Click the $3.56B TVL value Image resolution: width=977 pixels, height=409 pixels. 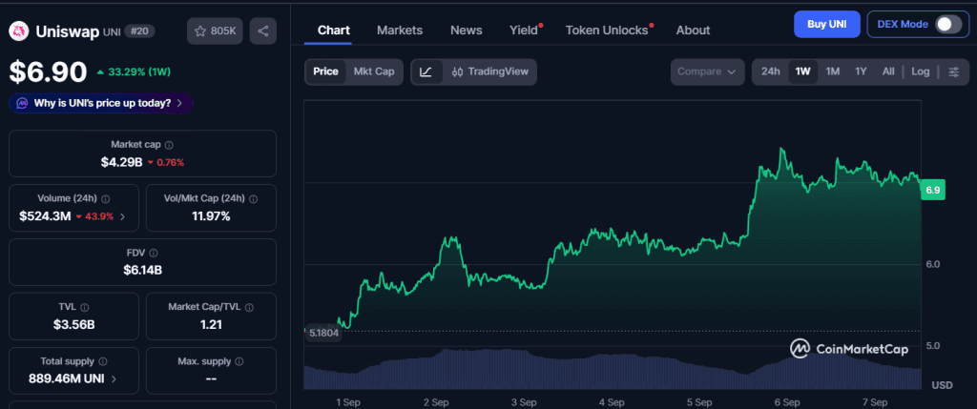pyautogui.click(x=74, y=324)
